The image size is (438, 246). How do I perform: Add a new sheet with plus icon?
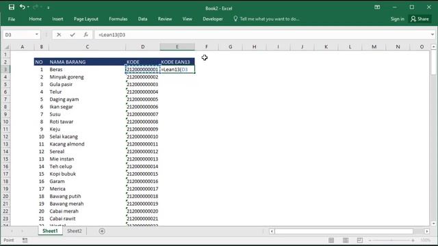pos(102,231)
